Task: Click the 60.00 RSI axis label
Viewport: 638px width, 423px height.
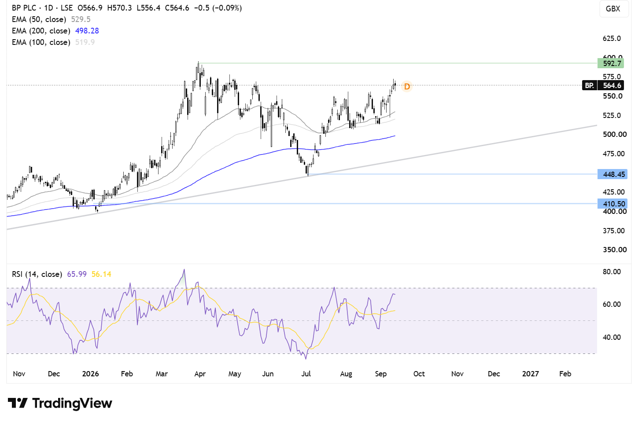Action: pyautogui.click(x=612, y=304)
